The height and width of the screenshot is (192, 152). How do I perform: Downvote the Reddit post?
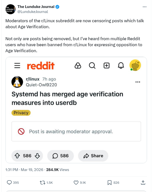(x=37, y=156)
